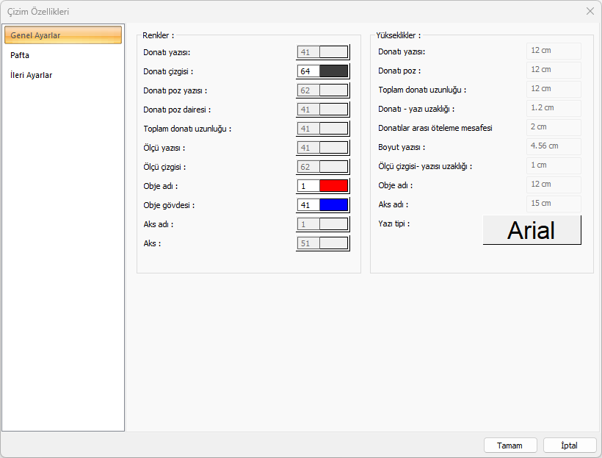This screenshot has height=458, width=602.
Task: Select the Genel Ayarlar tab
Action: pyautogui.click(x=62, y=35)
